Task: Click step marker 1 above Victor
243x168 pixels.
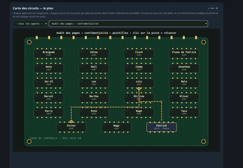Action: click(x=71, y=121)
